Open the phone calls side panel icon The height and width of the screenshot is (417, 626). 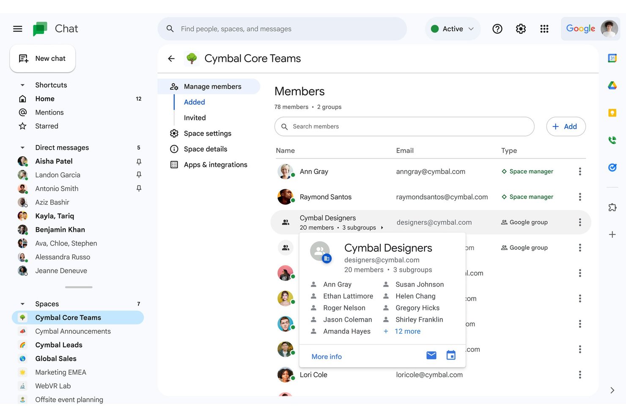click(612, 140)
